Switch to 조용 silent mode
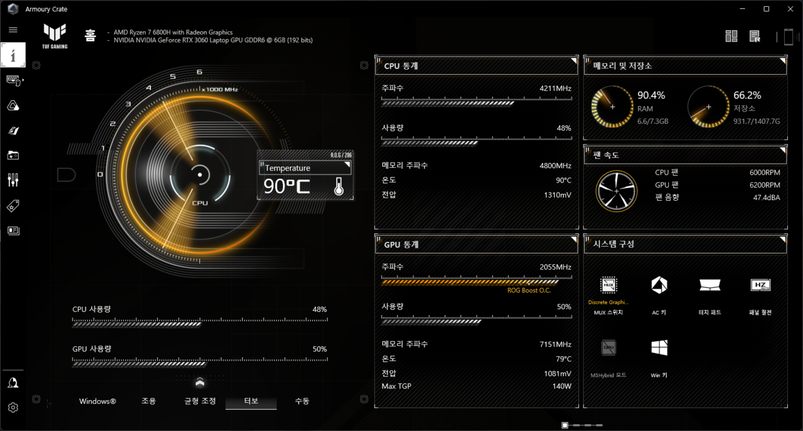 click(149, 401)
